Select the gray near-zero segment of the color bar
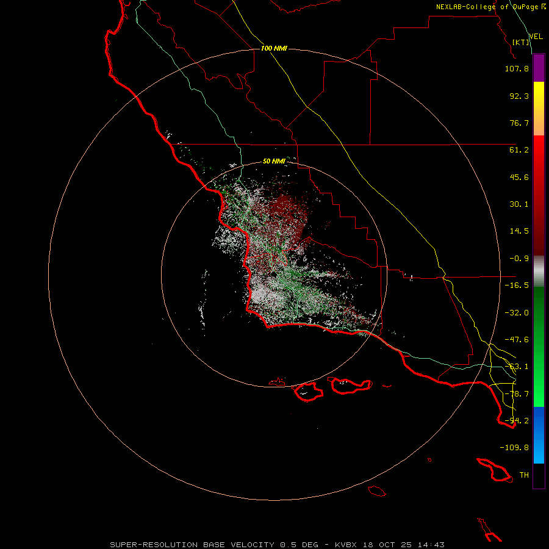 tap(539, 271)
